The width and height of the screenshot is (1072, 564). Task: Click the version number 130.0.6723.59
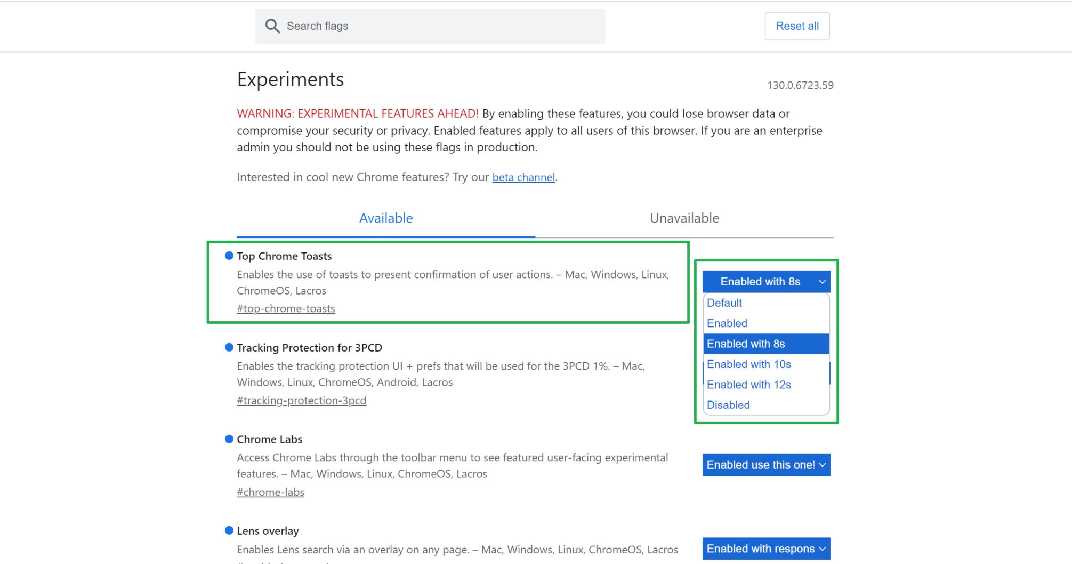pos(800,85)
